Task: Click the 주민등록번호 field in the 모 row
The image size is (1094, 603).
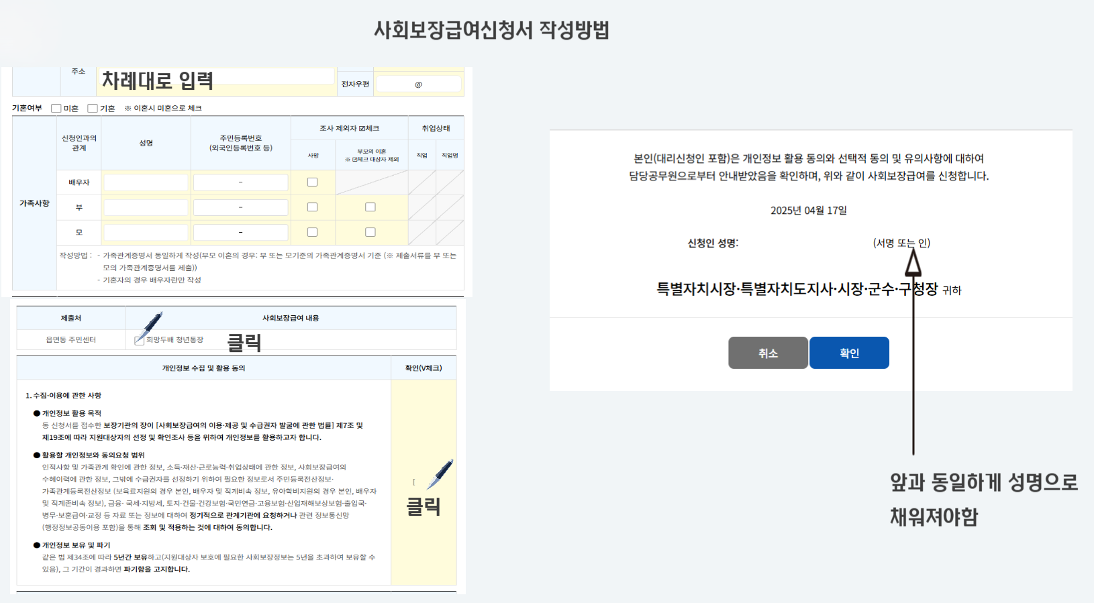Action: tap(240, 232)
